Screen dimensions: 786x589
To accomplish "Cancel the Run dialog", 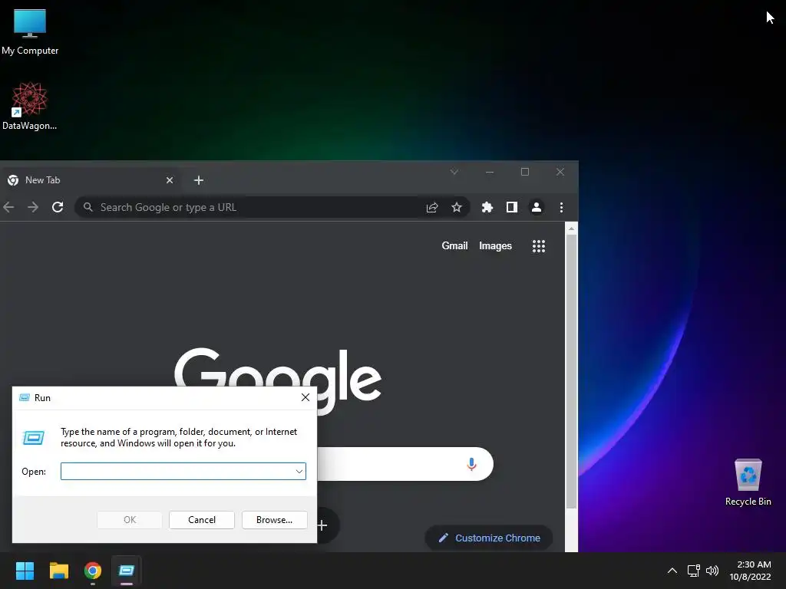I will click(x=202, y=520).
